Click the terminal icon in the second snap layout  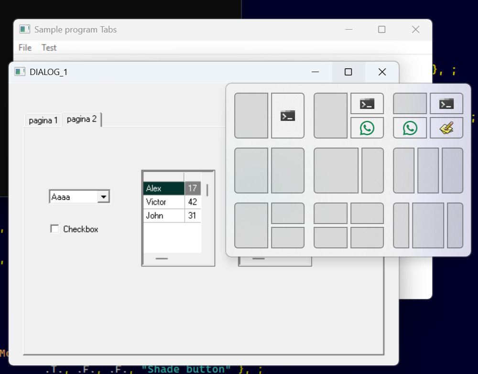(x=367, y=104)
